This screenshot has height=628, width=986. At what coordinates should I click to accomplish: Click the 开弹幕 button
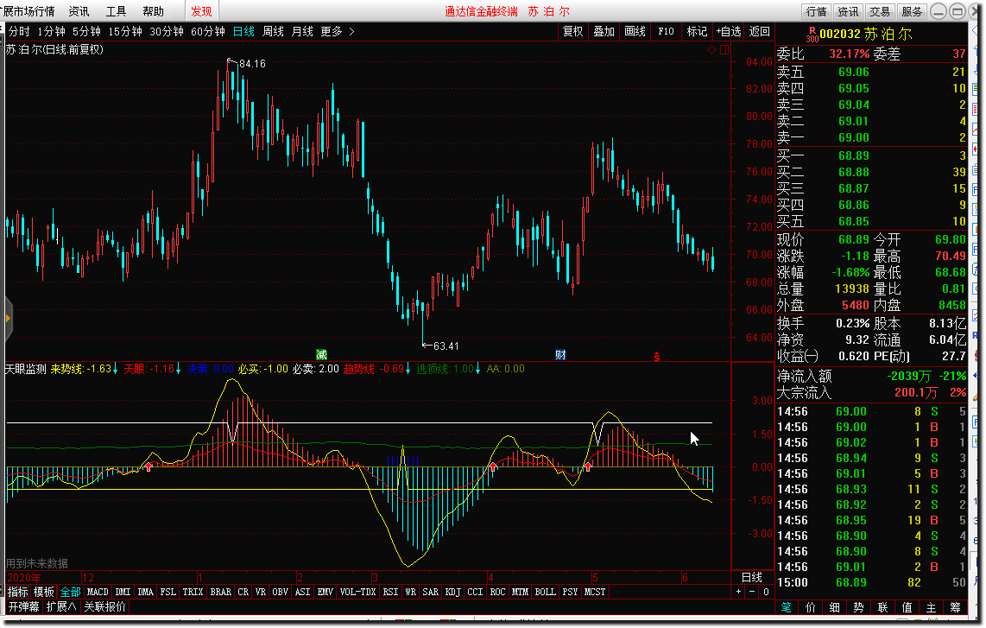click(x=24, y=606)
